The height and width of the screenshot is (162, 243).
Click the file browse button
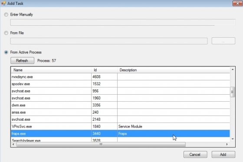click(x=223, y=41)
